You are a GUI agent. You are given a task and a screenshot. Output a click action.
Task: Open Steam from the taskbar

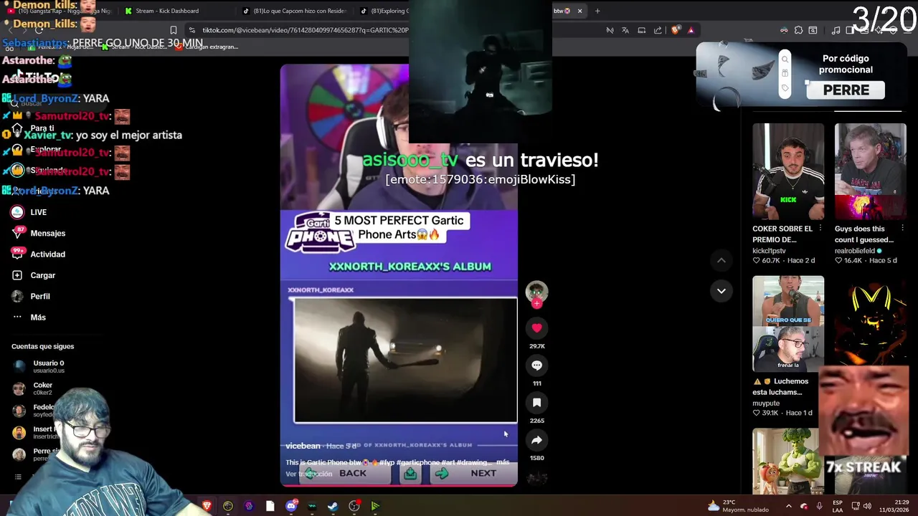[x=333, y=506]
